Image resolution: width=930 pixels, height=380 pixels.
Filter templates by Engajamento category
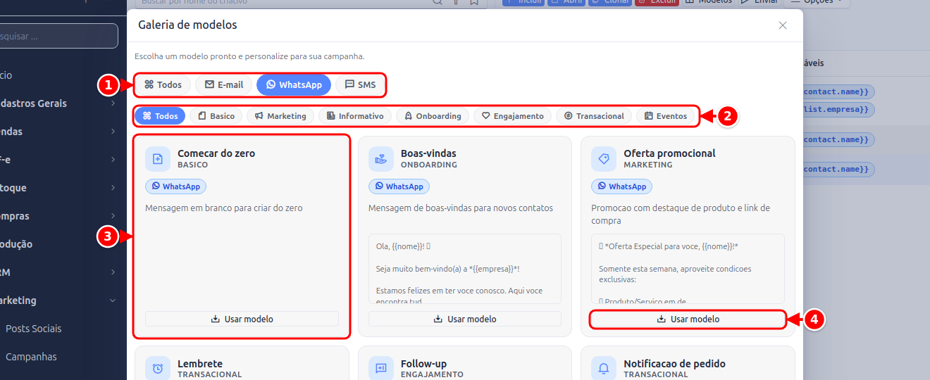[x=512, y=115]
